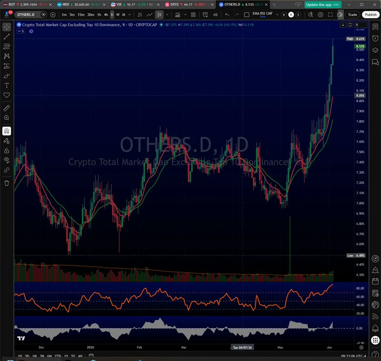Viewport: 381px width, 361px height.
Task: Toggle lock all drawings
Action: point(7,151)
